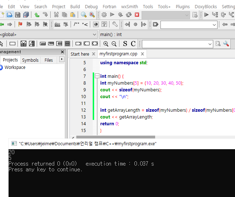Undo the last edit with the green arrow
235x197 pixels.
pyautogui.click(x=37, y=15)
